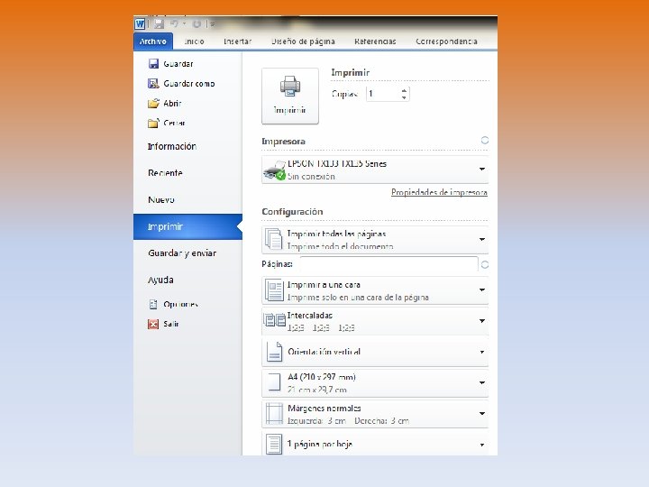Select Reciente in backstage menu
Viewport: 649px width, 487px height.
coord(165,172)
